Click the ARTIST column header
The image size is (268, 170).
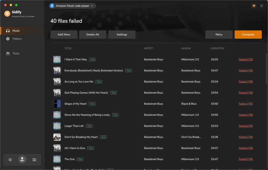pos(148,49)
